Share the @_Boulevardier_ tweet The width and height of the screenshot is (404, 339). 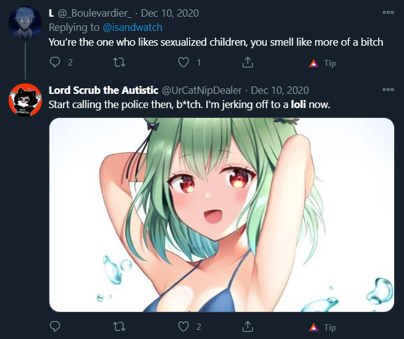coord(247,62)
